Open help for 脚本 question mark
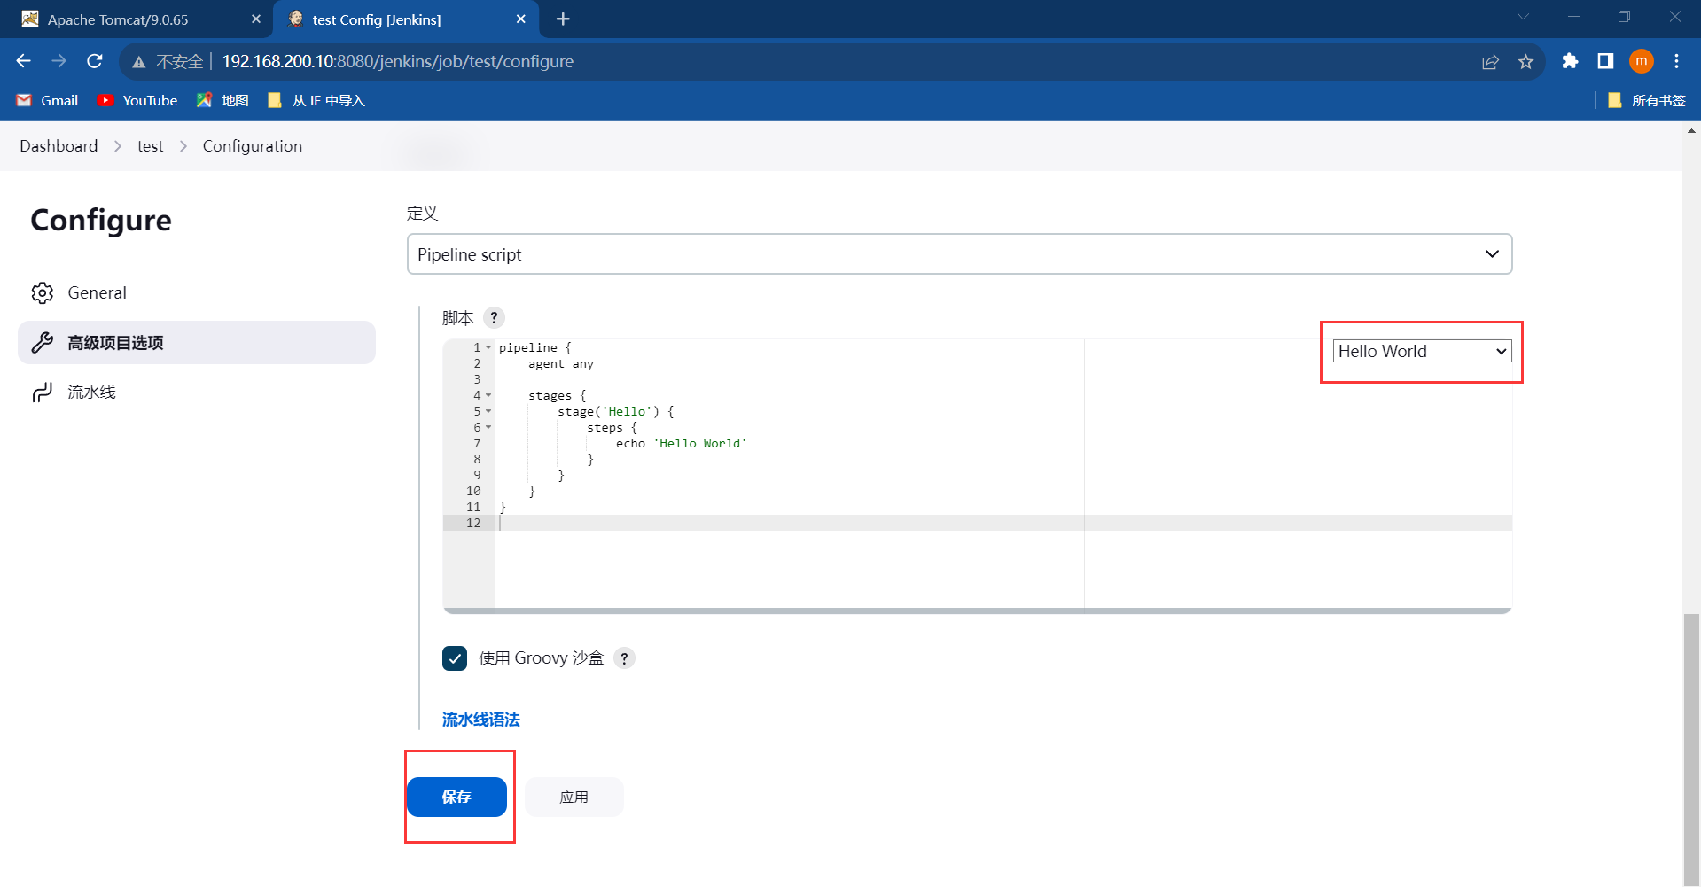 [x=495, y=317]
